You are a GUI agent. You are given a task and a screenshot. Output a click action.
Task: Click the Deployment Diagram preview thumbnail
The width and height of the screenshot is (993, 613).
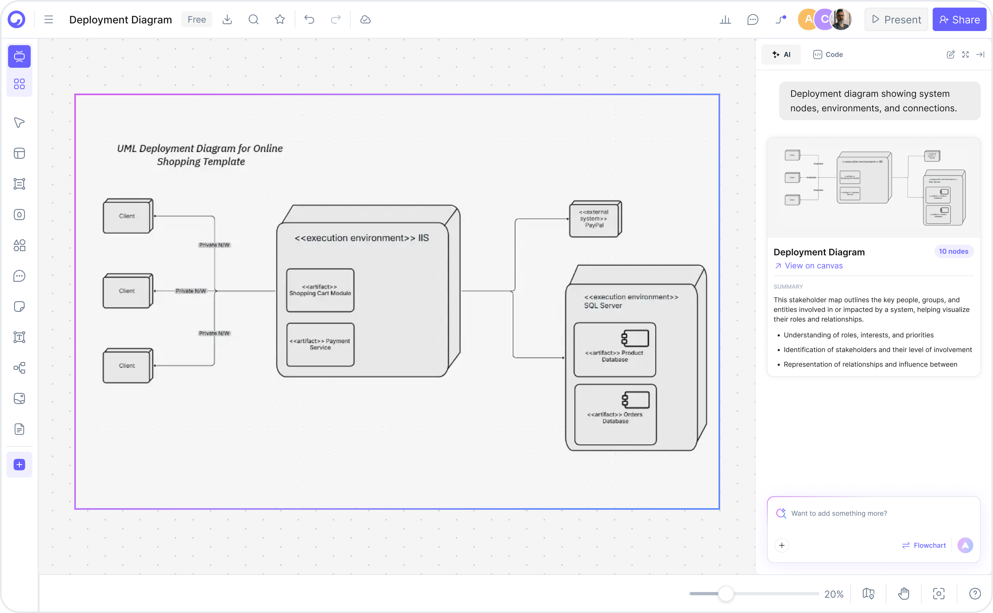(874, 188)
